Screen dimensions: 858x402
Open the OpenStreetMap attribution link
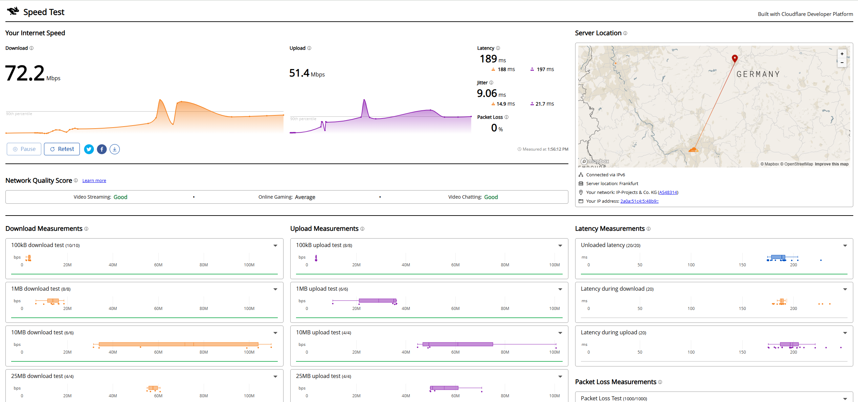point(796,164)
